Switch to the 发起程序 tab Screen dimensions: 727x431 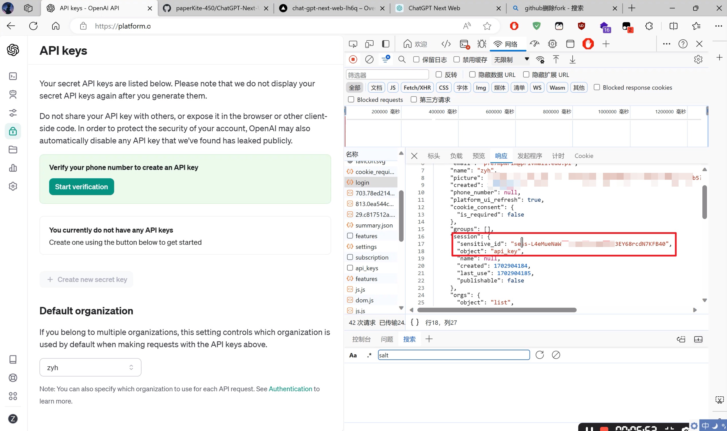530,156
